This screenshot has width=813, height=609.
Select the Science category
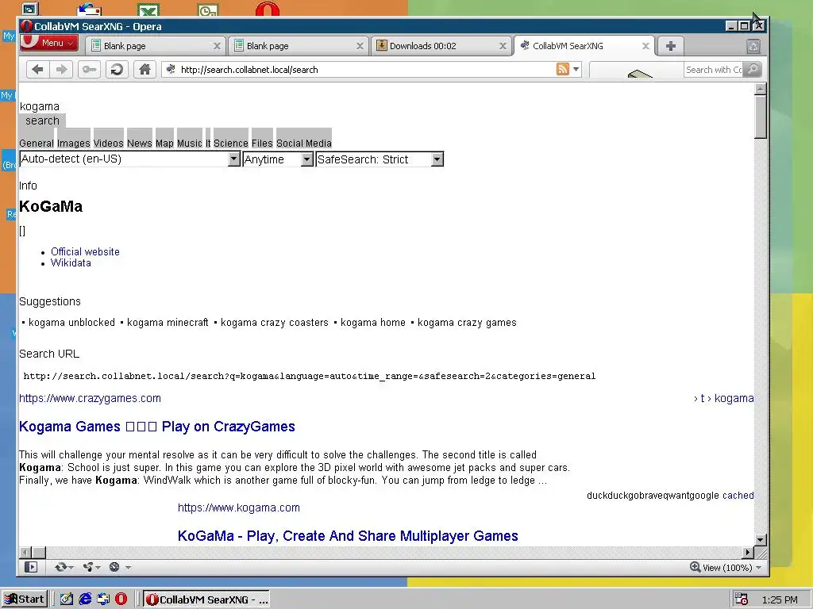pos(231,143)
